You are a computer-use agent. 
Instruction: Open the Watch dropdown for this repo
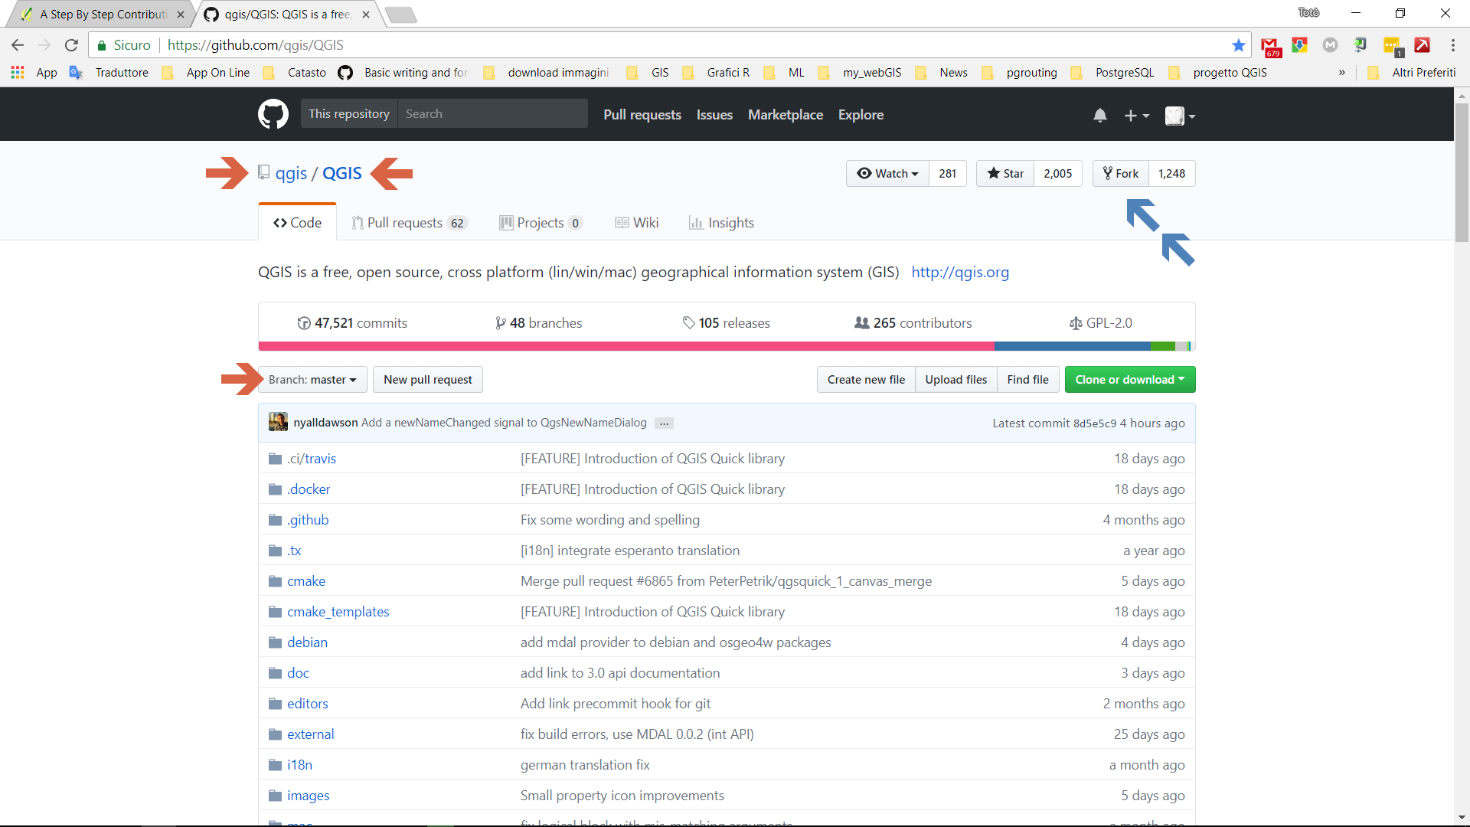tap(887, 174)
